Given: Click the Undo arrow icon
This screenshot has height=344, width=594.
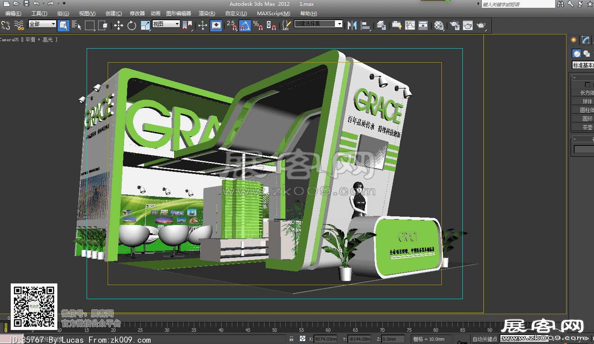Looking at the screenshot, I should [x=36, y=3].
